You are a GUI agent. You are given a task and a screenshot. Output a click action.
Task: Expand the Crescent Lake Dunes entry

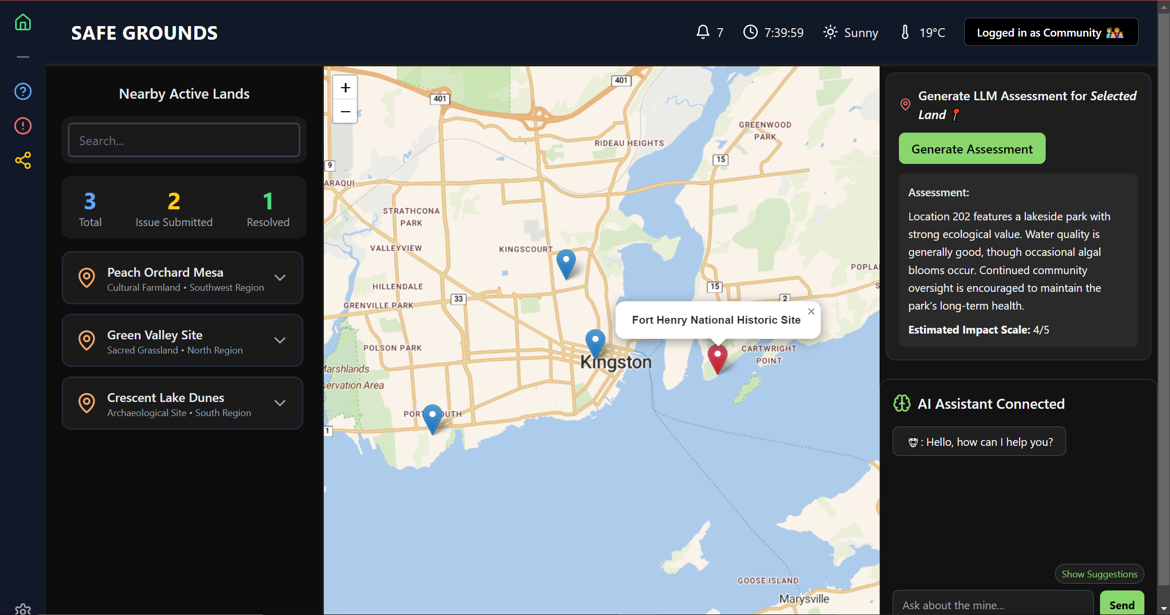pos(280,403)
